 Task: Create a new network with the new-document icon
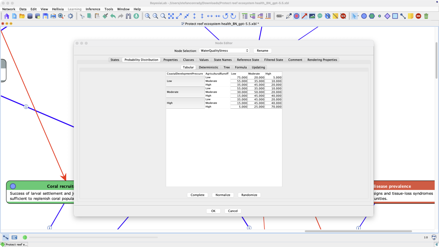(x=14, y=16)
